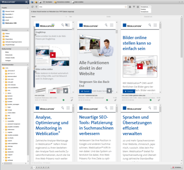Click search magnifier in Alle Funktionen preview
Viewport: 184px width, 170px height.
106,25
